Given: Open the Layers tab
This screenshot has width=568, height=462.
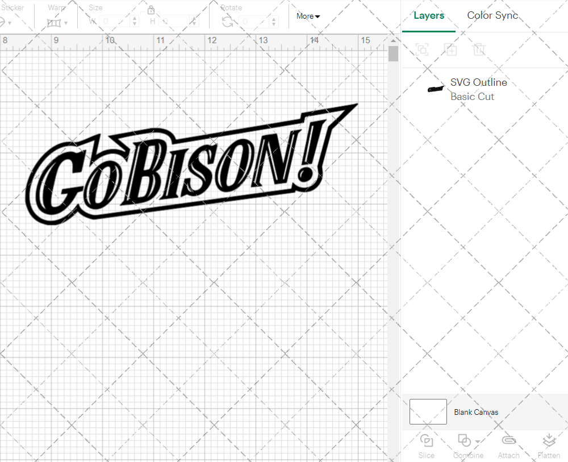Looking at the screenshot, I should pos(429,15).
